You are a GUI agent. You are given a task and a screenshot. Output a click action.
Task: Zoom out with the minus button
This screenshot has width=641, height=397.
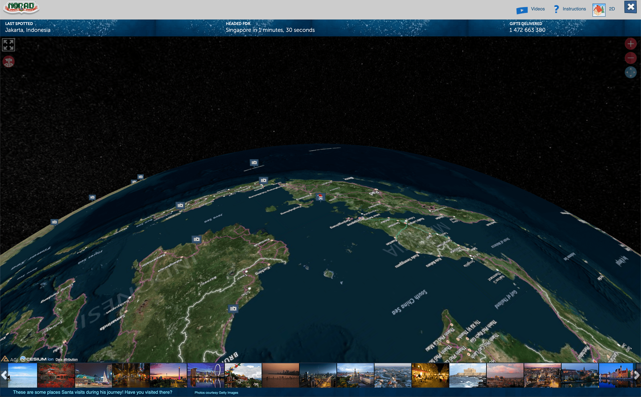[x=630, y=58]
